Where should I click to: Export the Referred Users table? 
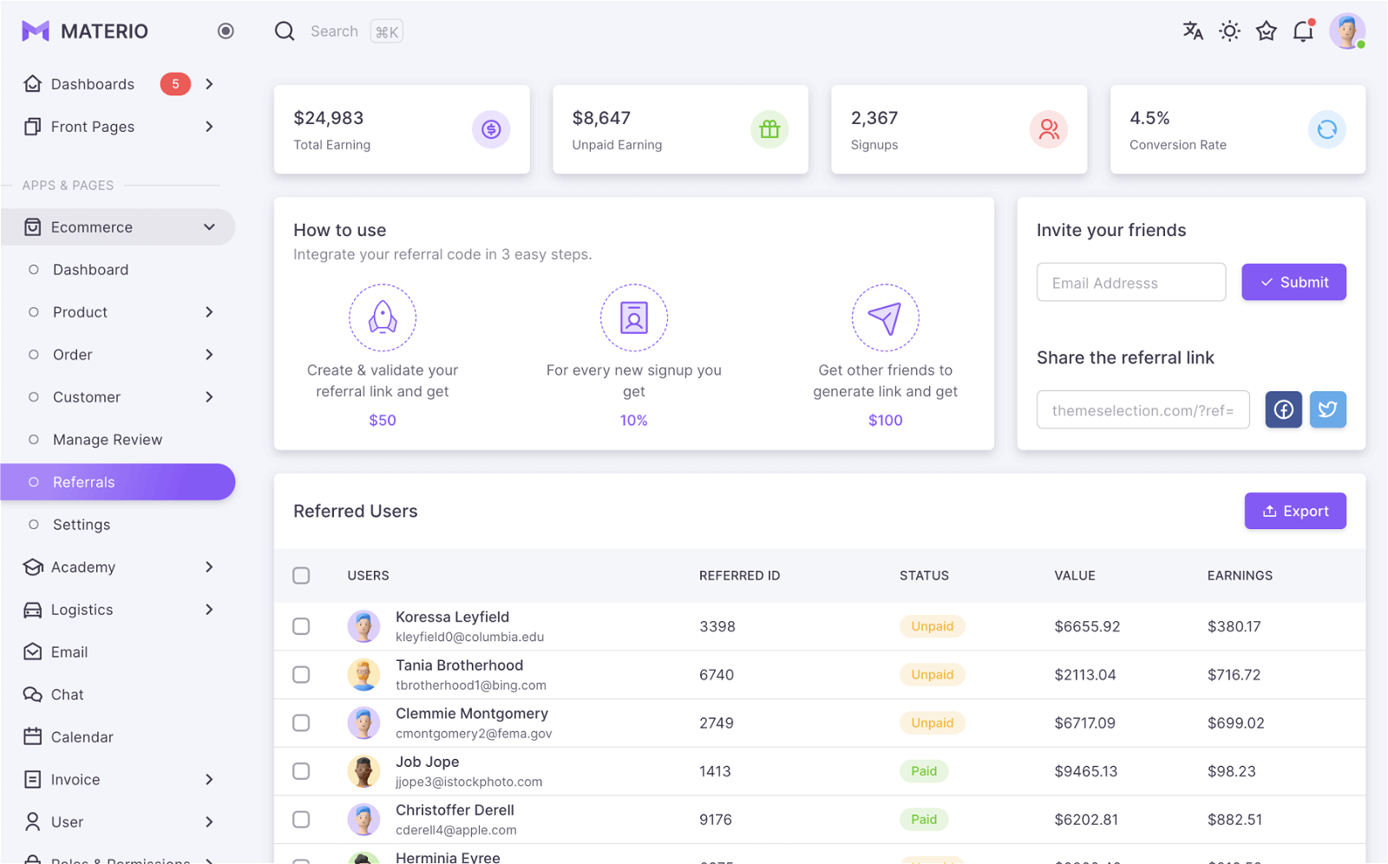point(1295,511)
